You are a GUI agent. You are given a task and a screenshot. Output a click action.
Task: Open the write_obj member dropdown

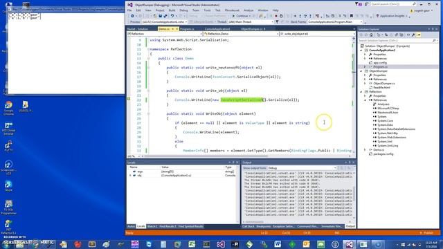317,34
